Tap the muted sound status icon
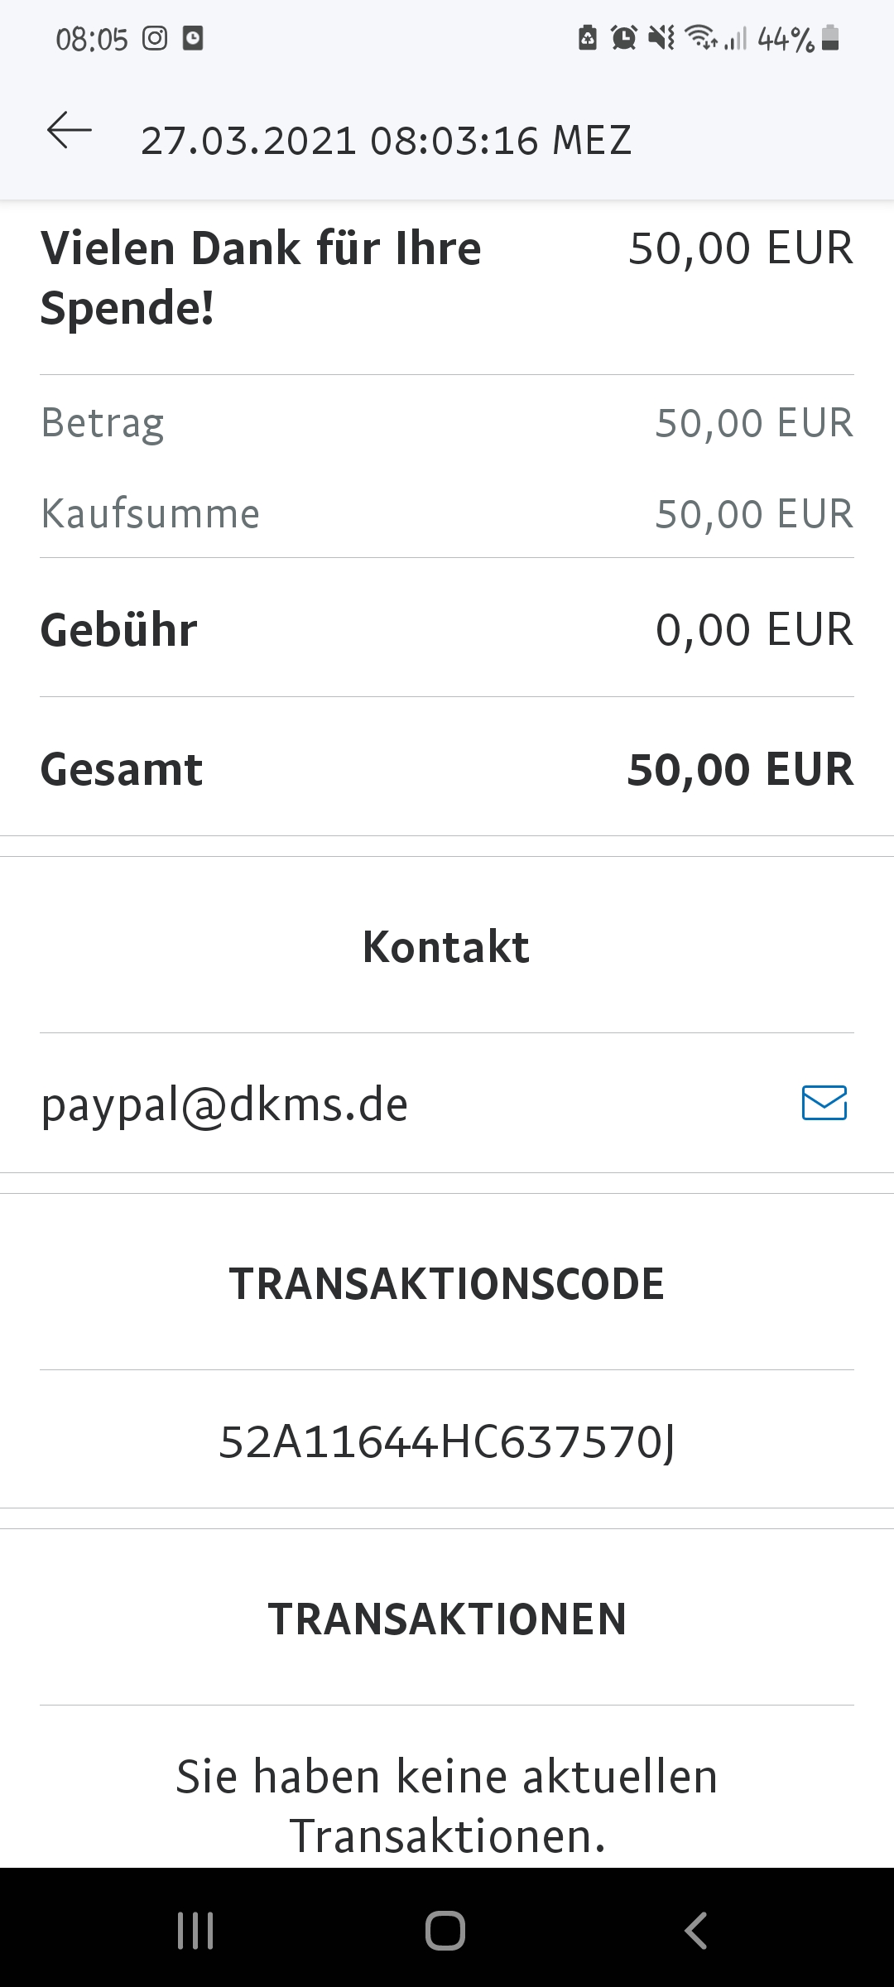The image size is (894, 1987). [661, 38]
